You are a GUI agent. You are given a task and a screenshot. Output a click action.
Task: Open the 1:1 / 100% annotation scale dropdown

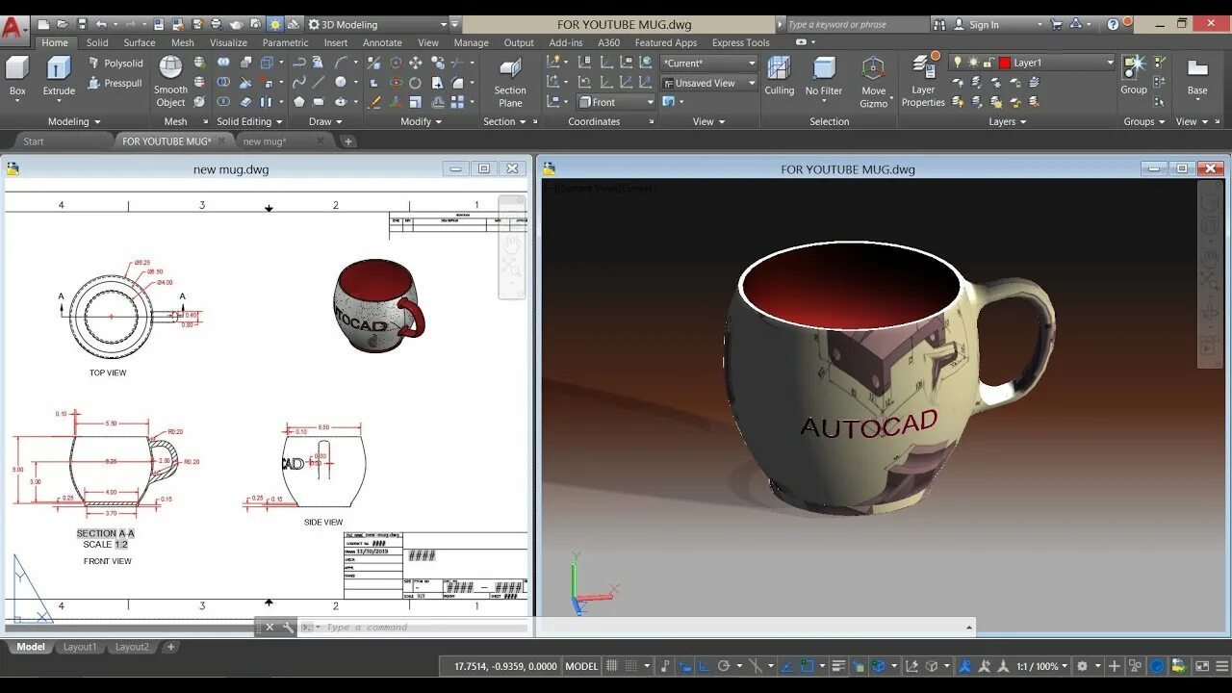point(1042,666)
